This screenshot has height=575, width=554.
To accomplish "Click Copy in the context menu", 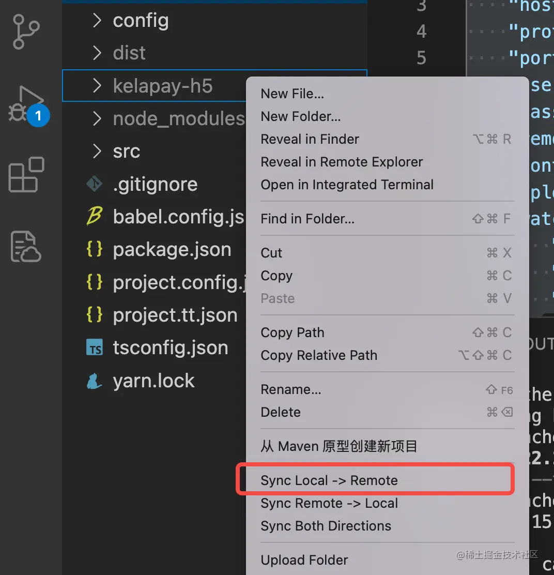I will [x=387, y=276].
